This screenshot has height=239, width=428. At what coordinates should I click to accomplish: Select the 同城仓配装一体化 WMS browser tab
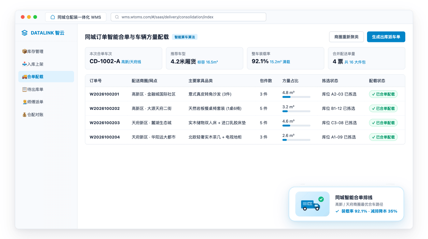[x=76, y=17]
